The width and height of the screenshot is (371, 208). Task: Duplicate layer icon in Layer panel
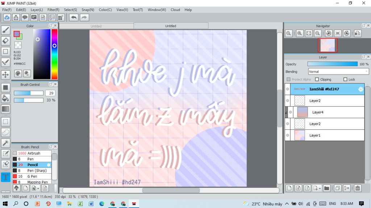click(x=338, y=188)
